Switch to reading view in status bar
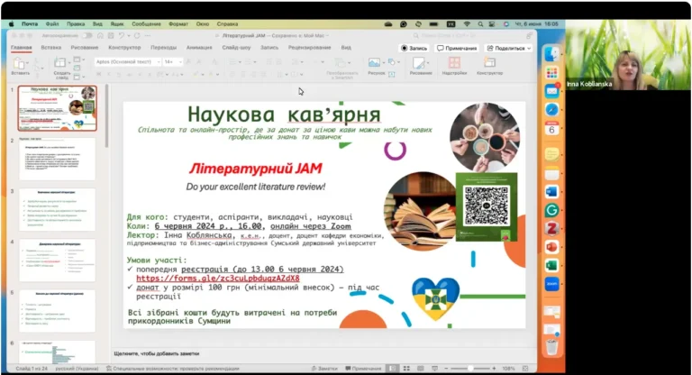Screen dimensions: 692x375 click(421, 368)
